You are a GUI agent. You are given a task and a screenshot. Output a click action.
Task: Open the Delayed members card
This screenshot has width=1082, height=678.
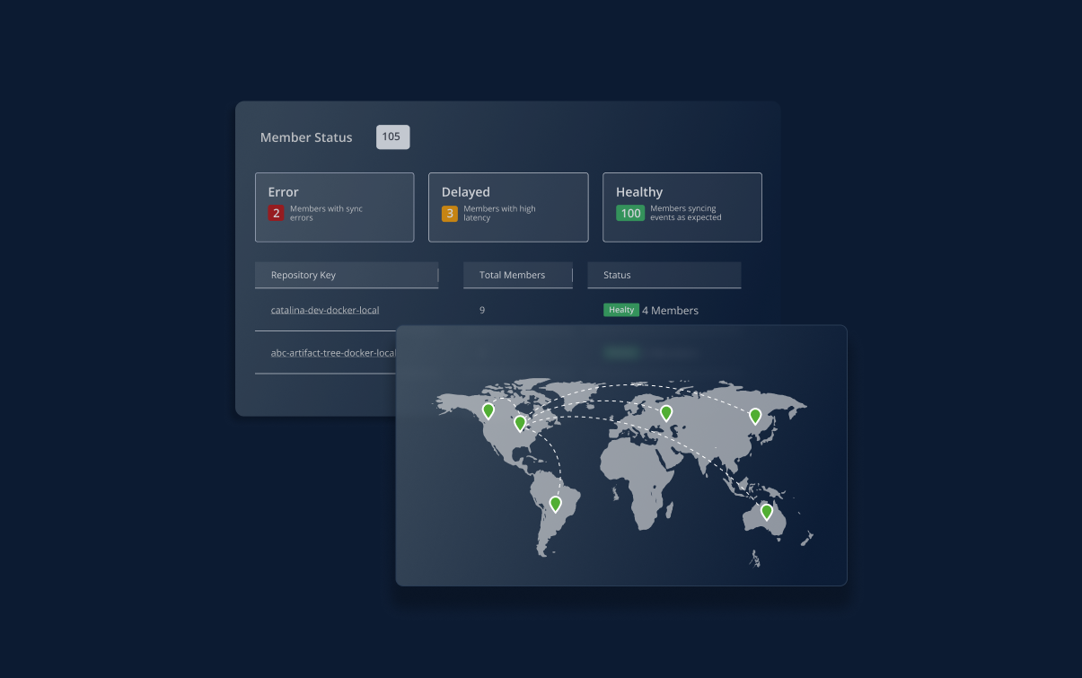508,207
